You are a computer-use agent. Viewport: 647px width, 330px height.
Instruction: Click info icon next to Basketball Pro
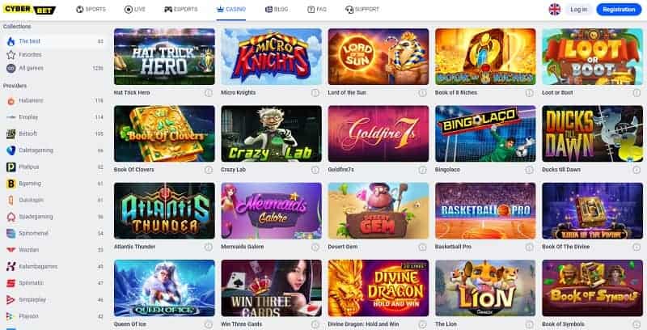coord(530,247)
